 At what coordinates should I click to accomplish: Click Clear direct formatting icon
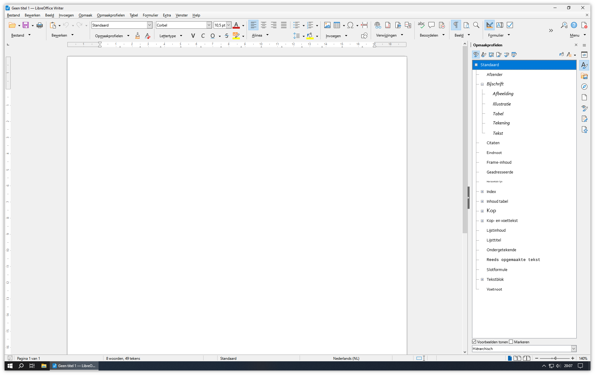click(147, 36)
